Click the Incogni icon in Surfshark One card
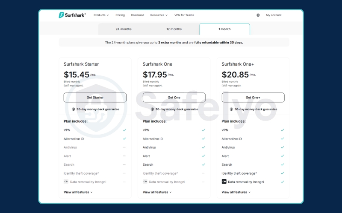Viewport: 342px width, 213px height. [145, 181]
